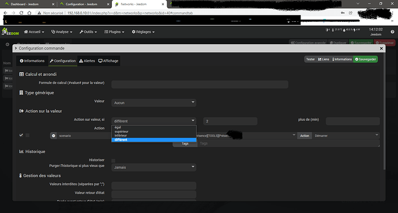Click the plus de (min) input field

[x=353, y=121]
